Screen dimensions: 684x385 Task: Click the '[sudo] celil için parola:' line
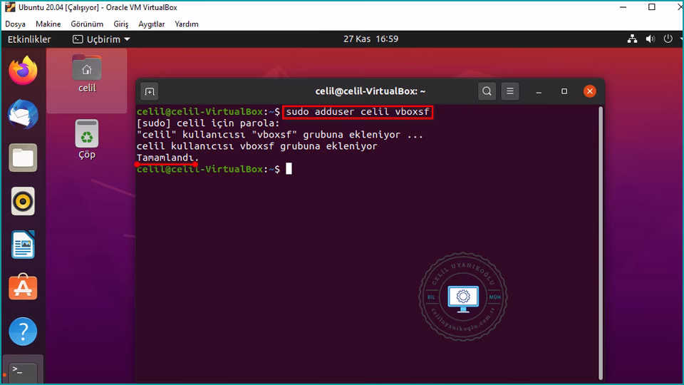[x=208, y=123]
